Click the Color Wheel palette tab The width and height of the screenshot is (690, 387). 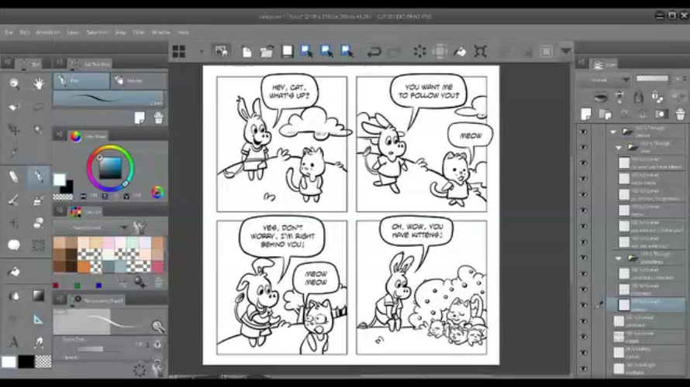click(88, 136)
